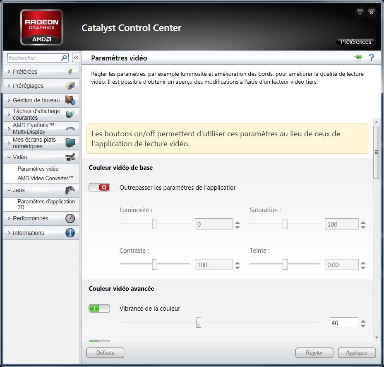Click the Performances gauge icon
This screenshot has width=384, height=367.
[x=70, y=218]
